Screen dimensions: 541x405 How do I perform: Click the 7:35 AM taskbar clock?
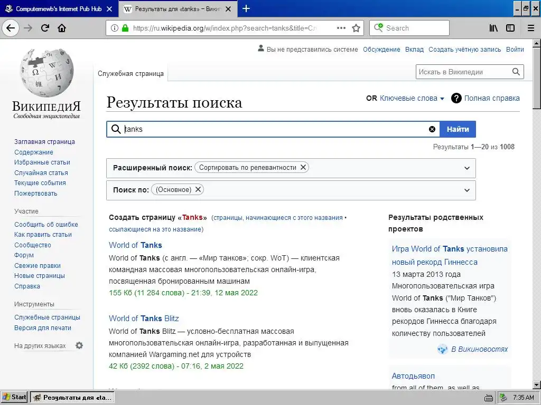523,398
